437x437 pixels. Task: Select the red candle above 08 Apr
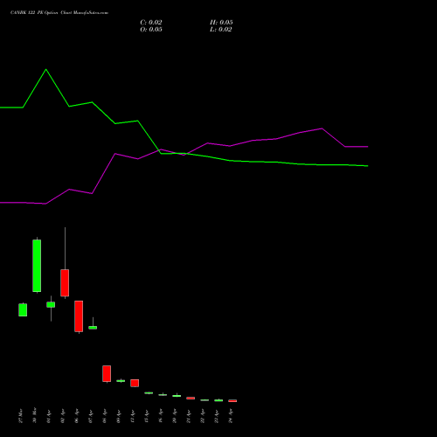(x=107, y=373)
